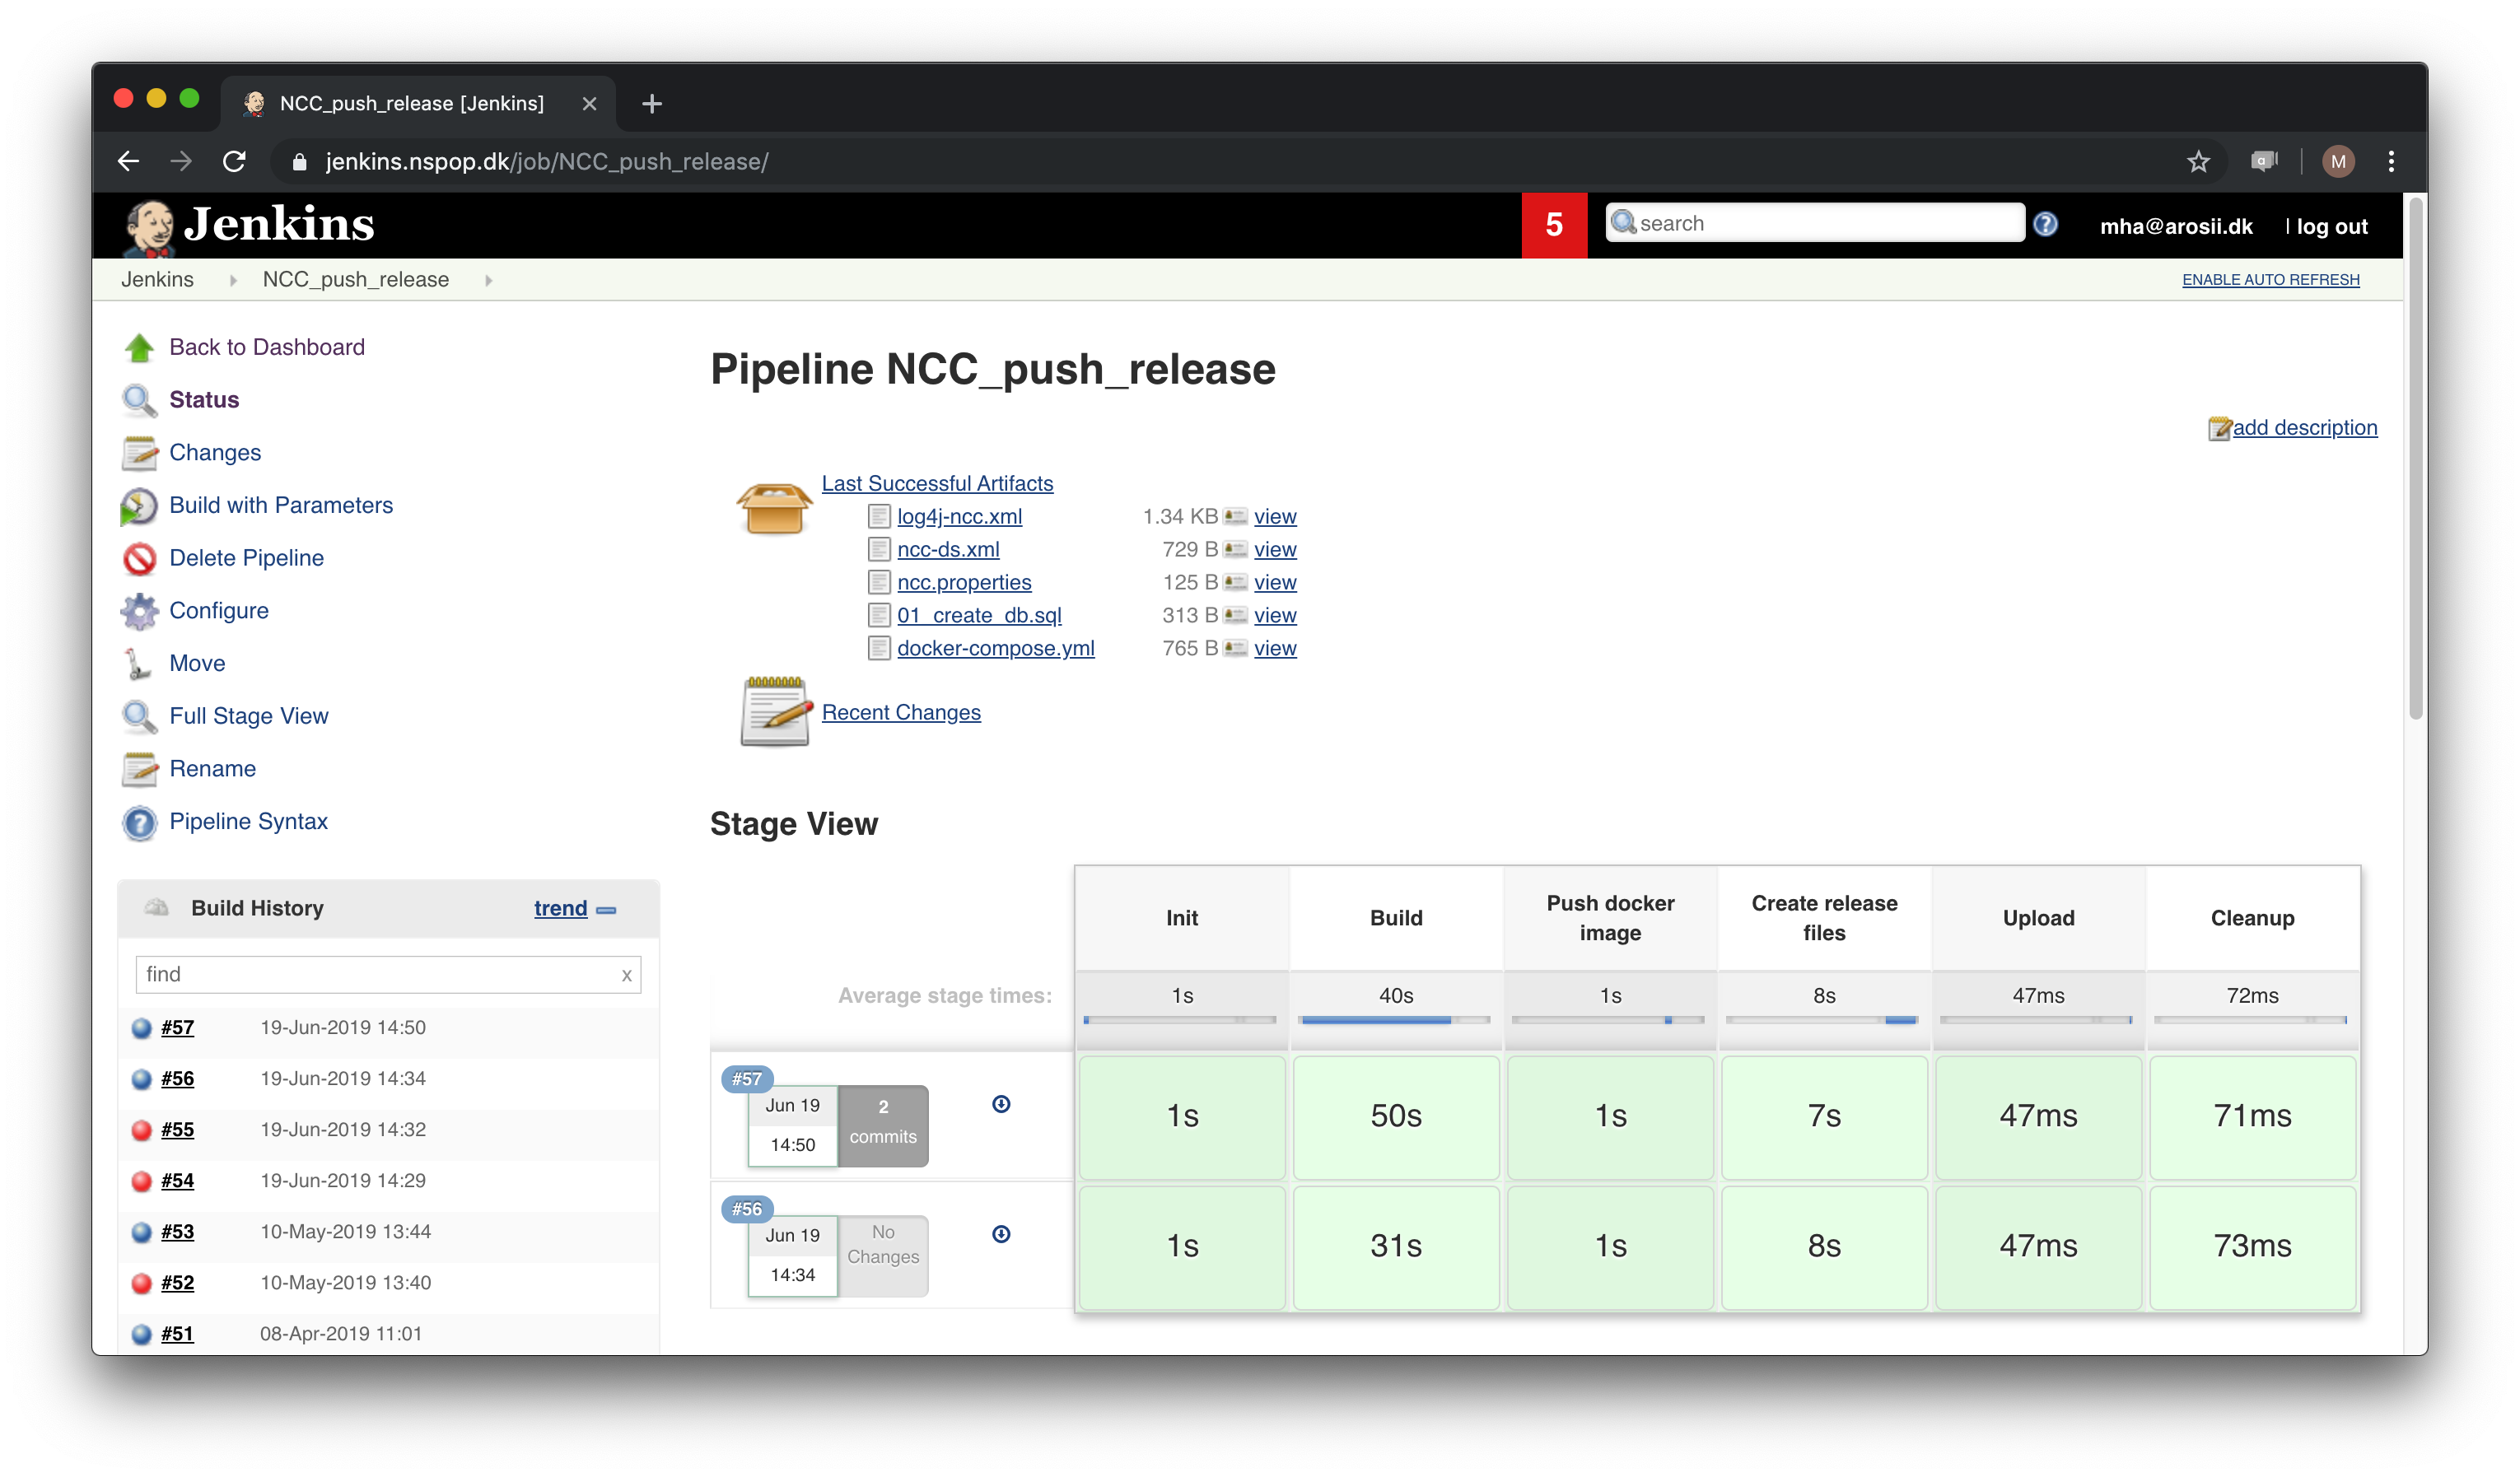Bookmark page with the star icon
The image size is (2520, 1477).
point(2198,161)
